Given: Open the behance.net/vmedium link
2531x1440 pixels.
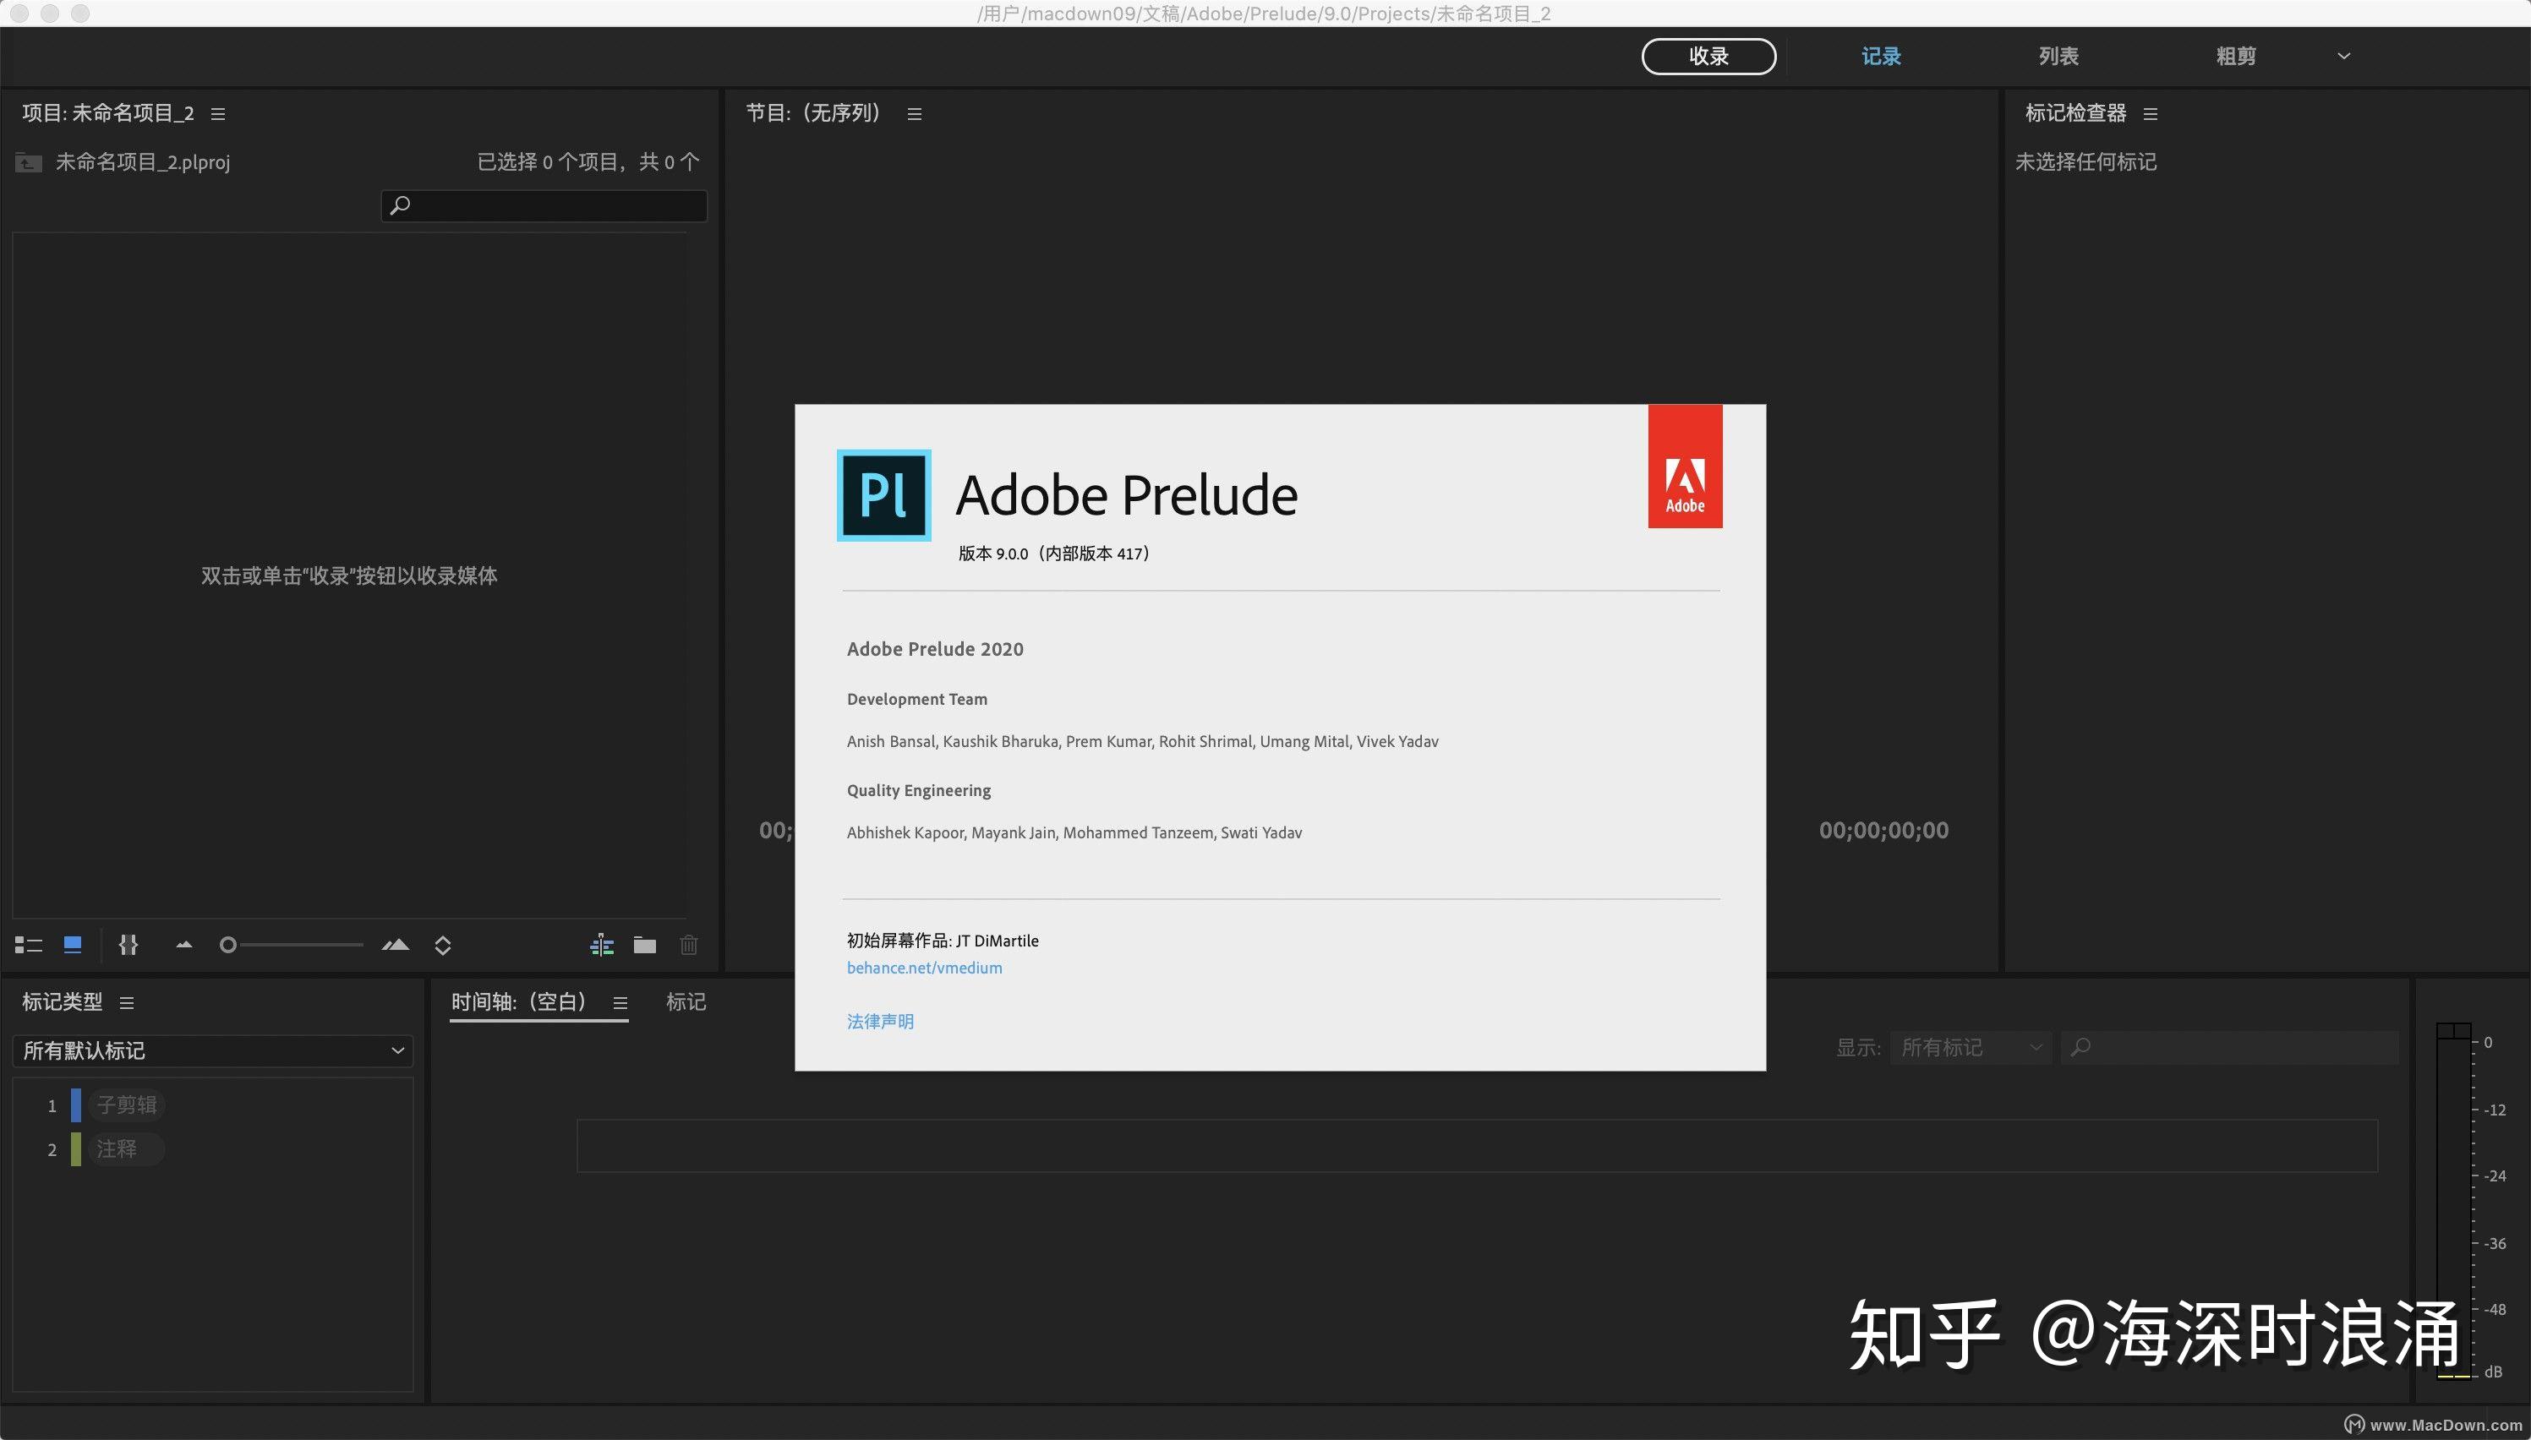Looking at the screenshot, I should [x=923, y=968].
